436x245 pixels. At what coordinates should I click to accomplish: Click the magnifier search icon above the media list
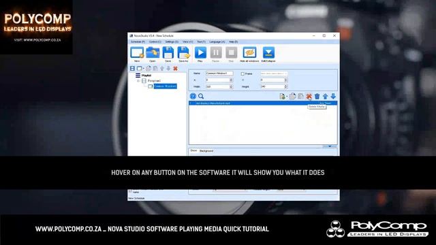click(x=201, y=96)
